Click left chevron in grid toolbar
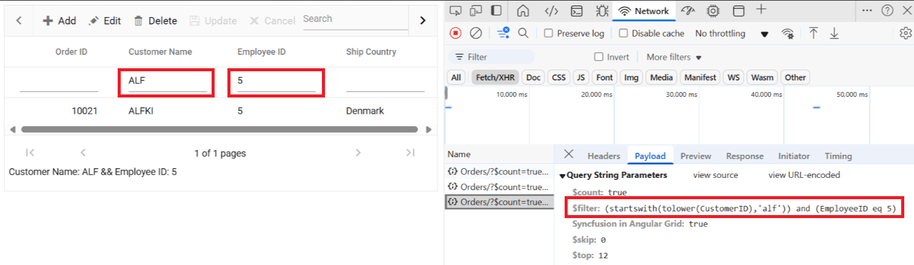This screenshot has width=914, height=265. tap(19, 21)
